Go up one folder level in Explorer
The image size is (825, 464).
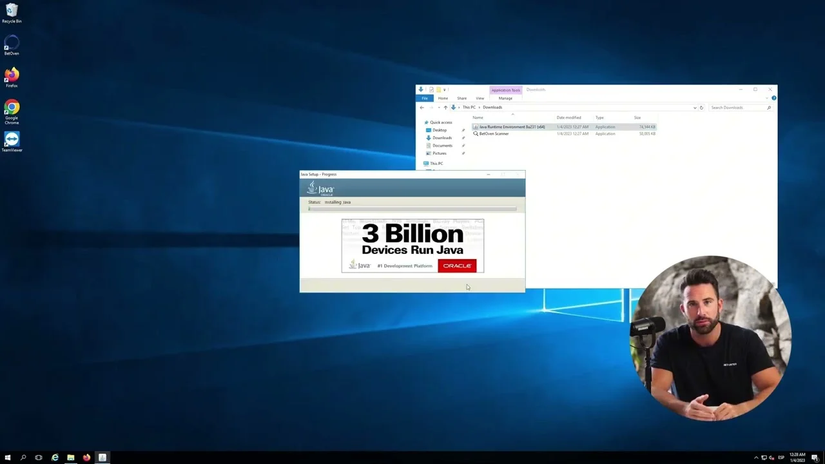445,108
